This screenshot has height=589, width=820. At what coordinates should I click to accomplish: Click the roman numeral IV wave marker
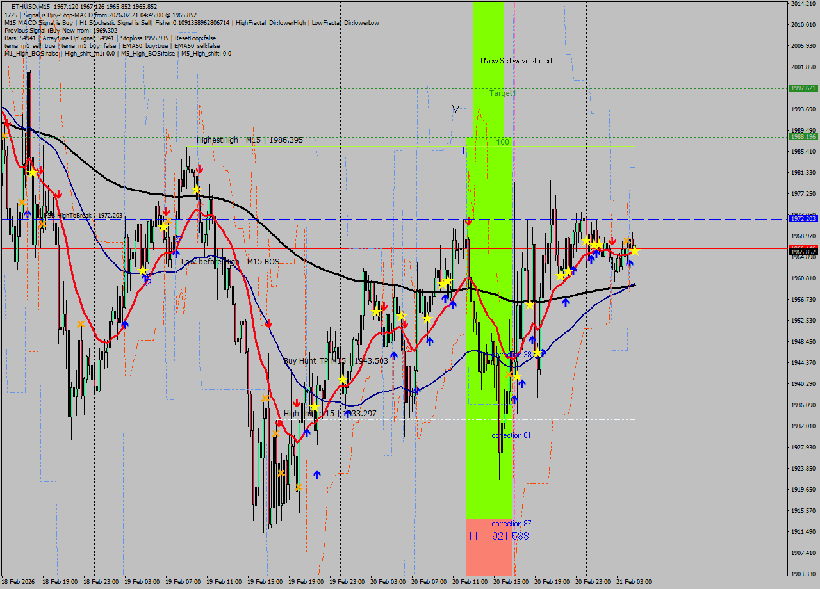point(453,109)
